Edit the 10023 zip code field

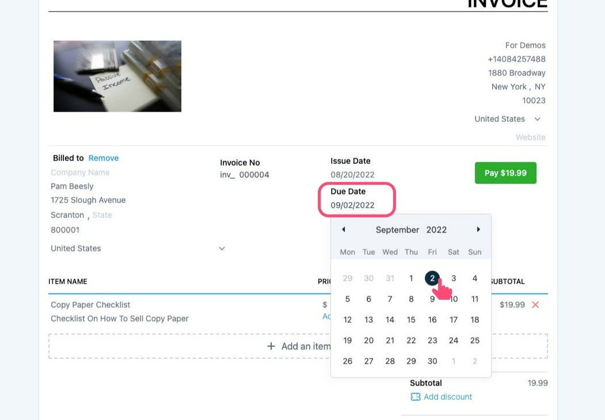(x=534, y=101)
